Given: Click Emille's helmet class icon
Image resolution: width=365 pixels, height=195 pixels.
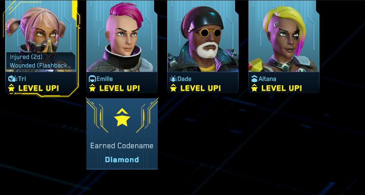Looking at the screenshot, I should (x=92, y=79).
